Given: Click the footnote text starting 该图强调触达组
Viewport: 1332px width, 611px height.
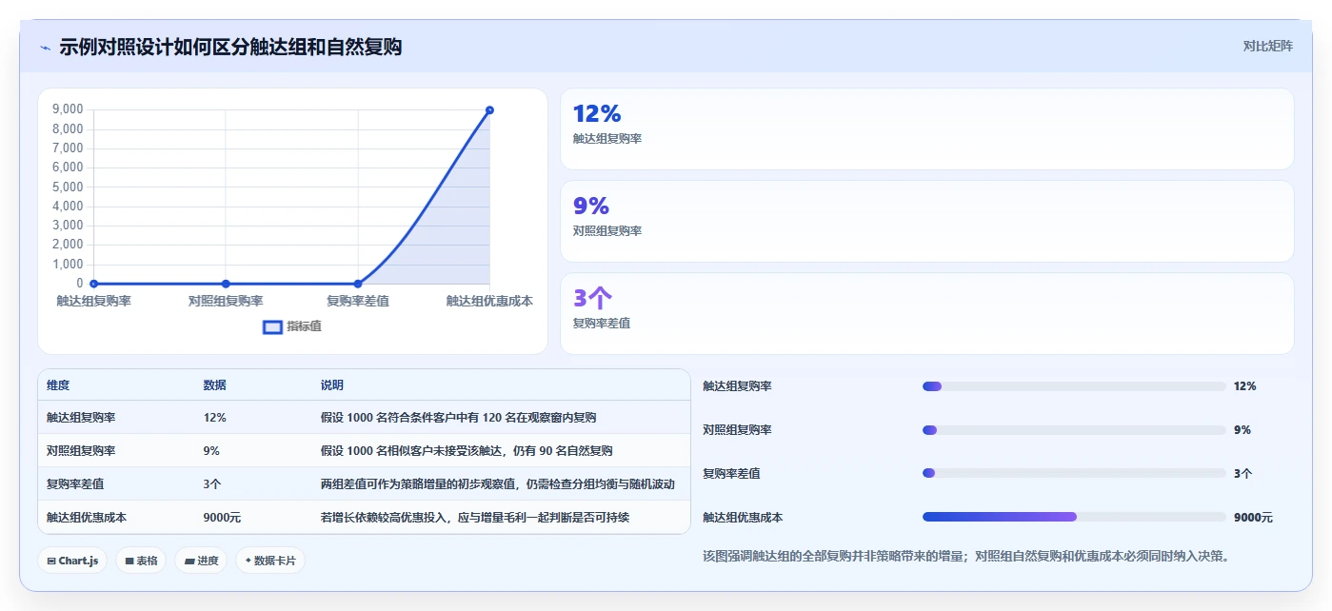Looking at the screenshot, I should 965,556.
